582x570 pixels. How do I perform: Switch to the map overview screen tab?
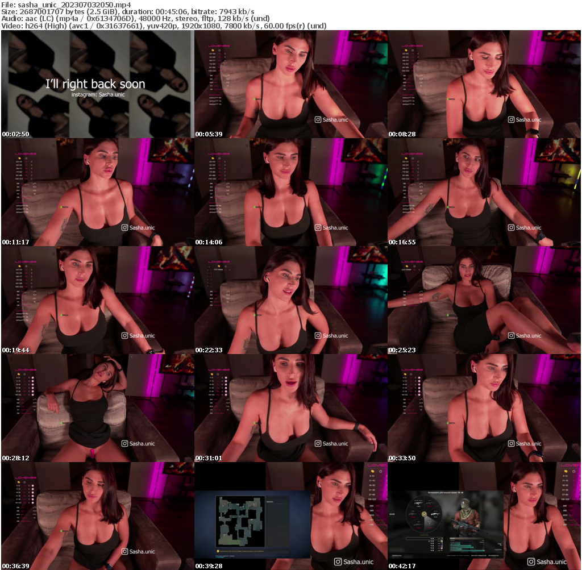(x=240, y=520)
